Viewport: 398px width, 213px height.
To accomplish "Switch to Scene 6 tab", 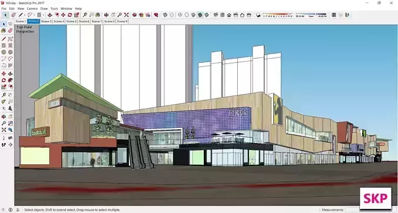I will (x=84, y=22).
